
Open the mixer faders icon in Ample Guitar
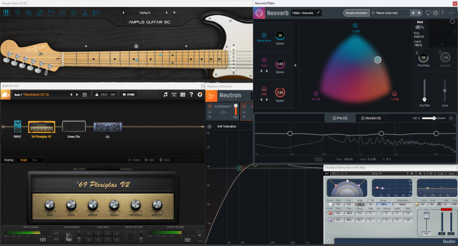click(62, 13)
